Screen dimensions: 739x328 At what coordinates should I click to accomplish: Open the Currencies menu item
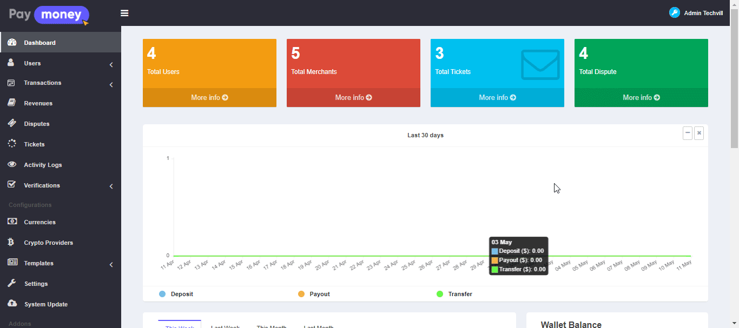(x=39, y=222)
